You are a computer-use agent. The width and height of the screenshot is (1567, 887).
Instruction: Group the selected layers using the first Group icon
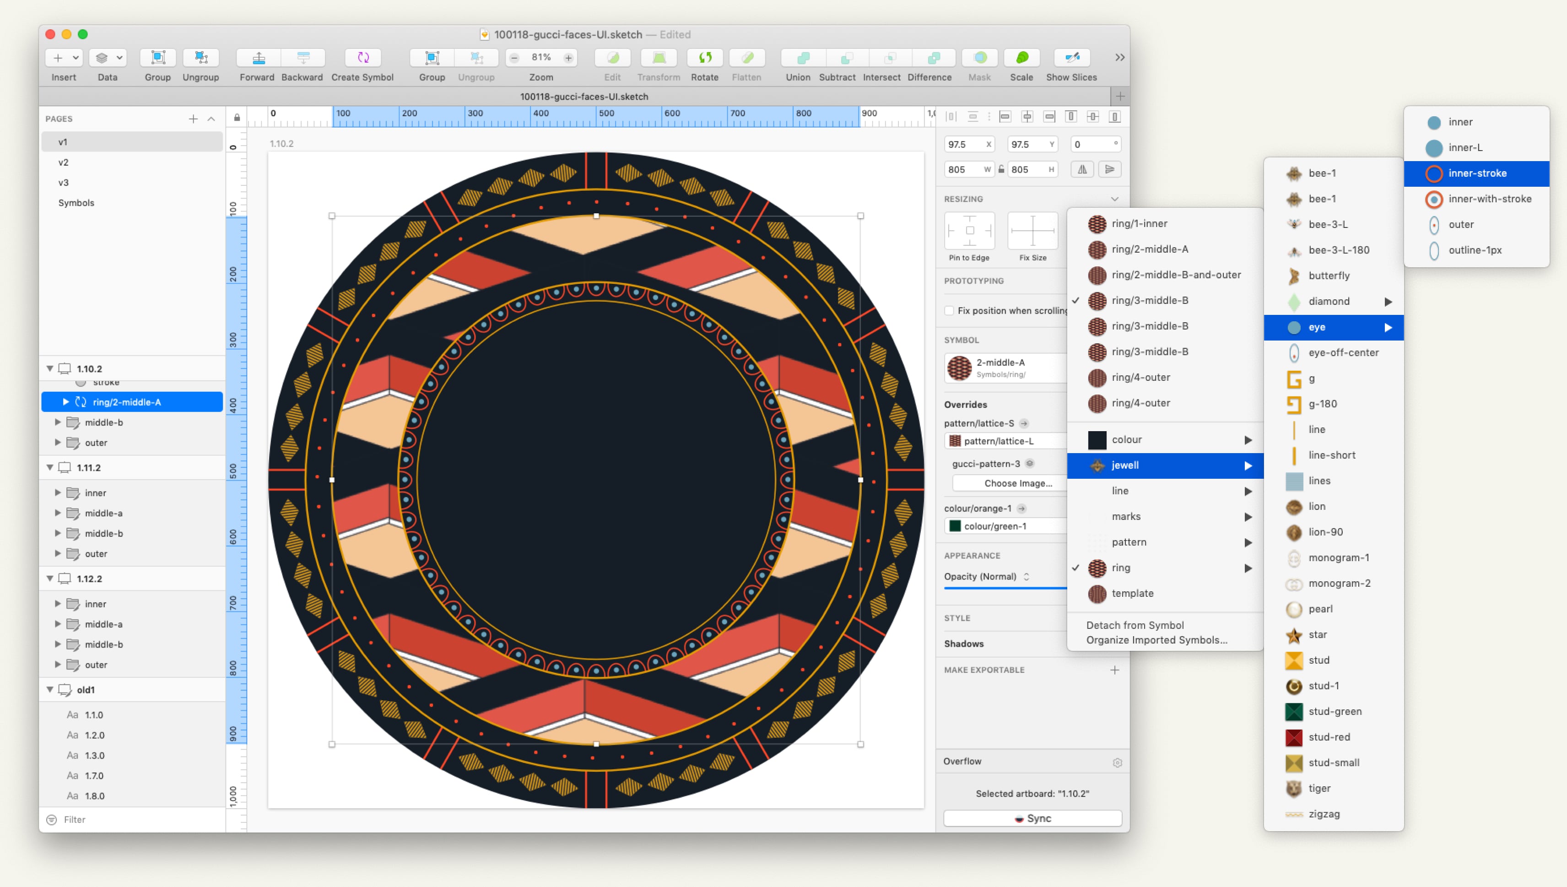coord(158,57)
